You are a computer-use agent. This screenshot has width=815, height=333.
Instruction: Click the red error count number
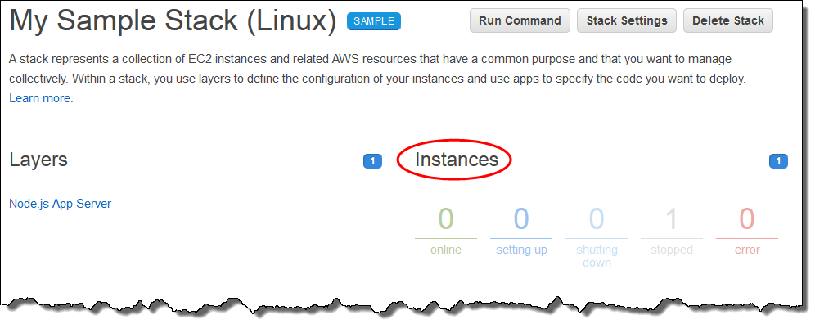[747, 219]
